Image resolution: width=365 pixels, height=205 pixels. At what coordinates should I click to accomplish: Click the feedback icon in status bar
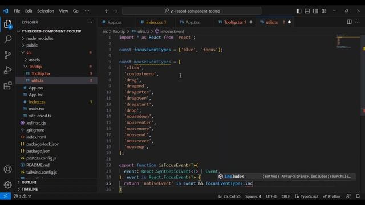tap(348, 196)
